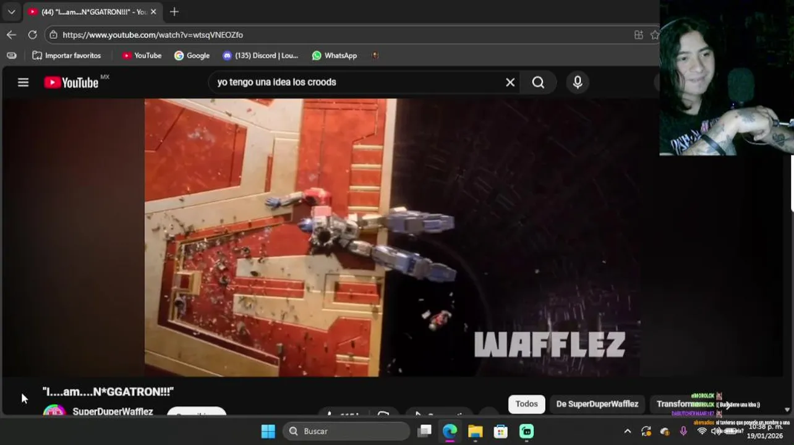Screen dimensions: 794x445
Task: Open the Discord bookmark
Action: point(260,56)
